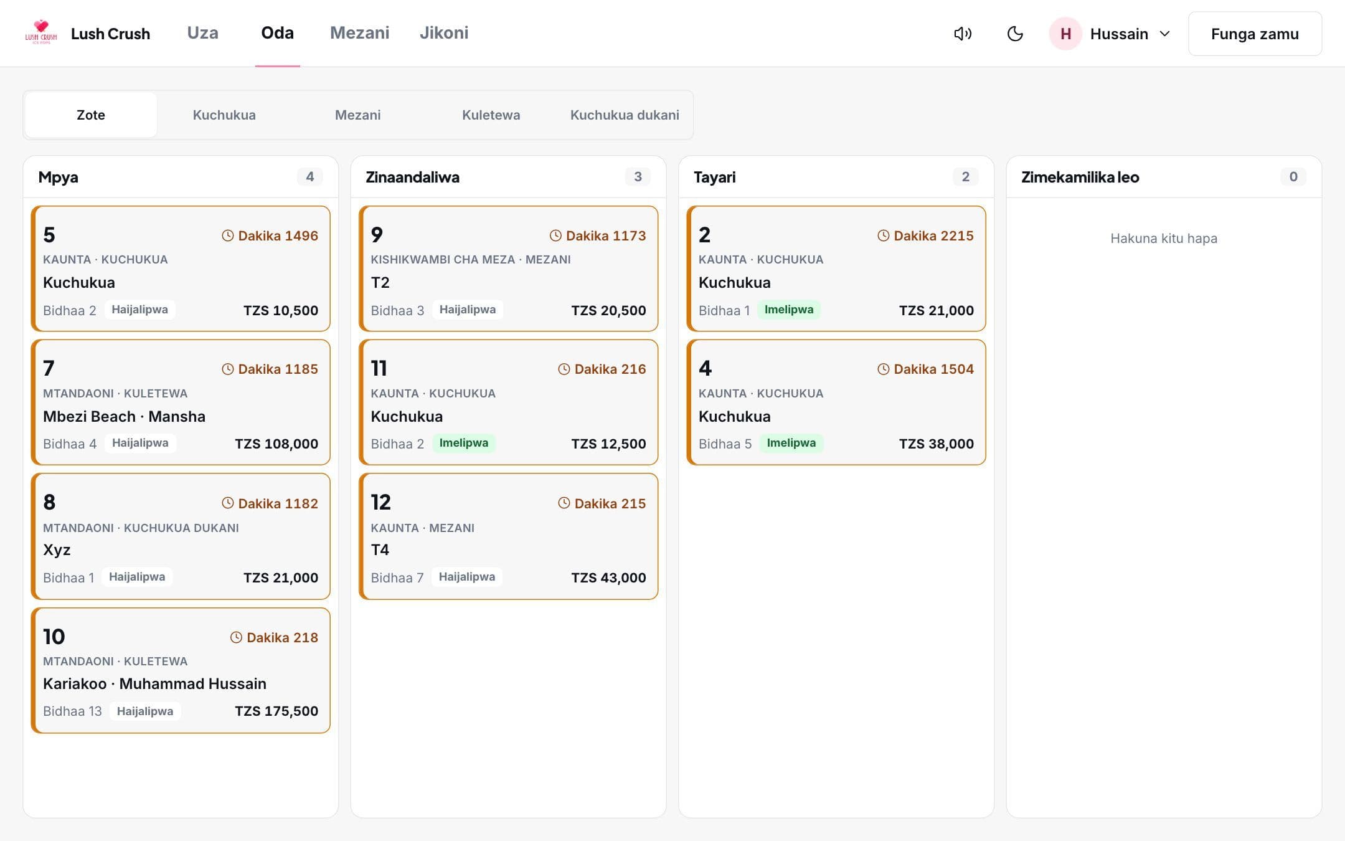Switch to dark mode moon icon
The width and height of the screenshot is (1345, 841).
click(x=1015, y=34)
